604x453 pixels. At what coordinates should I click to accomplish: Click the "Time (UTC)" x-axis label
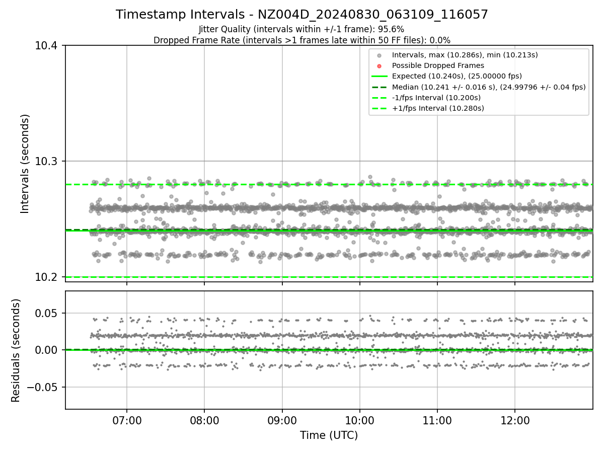coord(329,435)
